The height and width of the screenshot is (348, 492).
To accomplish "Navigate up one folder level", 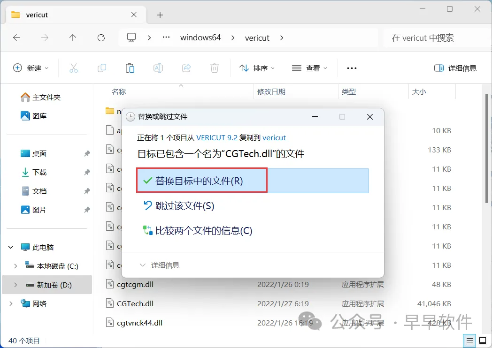I will pos(73,38).
